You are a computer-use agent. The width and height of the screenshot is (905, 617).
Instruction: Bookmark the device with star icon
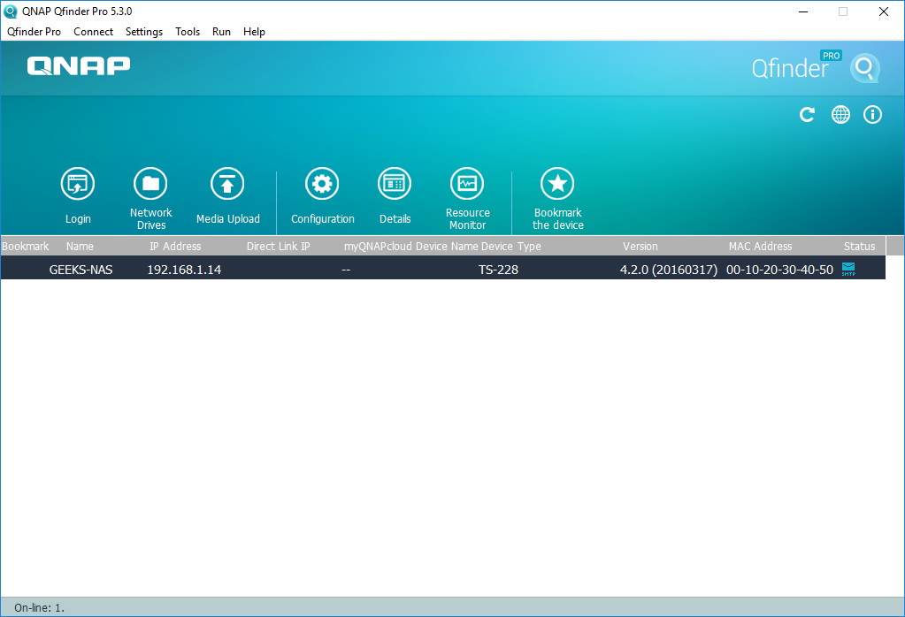pos(557,185)
